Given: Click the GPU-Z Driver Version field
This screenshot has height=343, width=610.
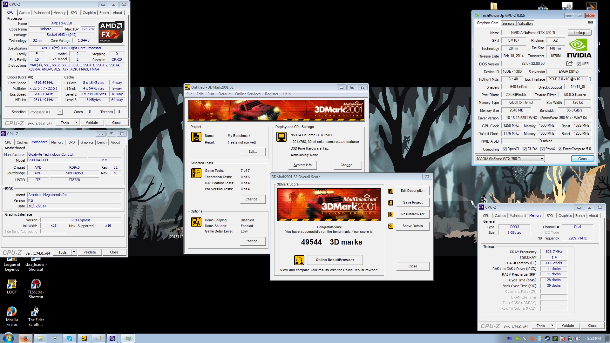Looking at the screenshot, I should pos(546,118).
